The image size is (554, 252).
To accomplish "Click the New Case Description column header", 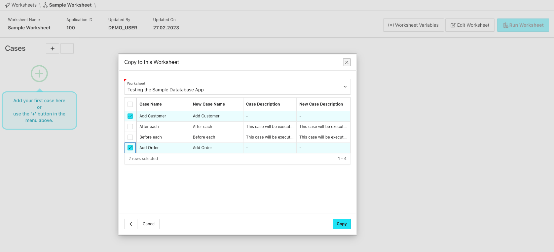I will click(x=323, y=104).
